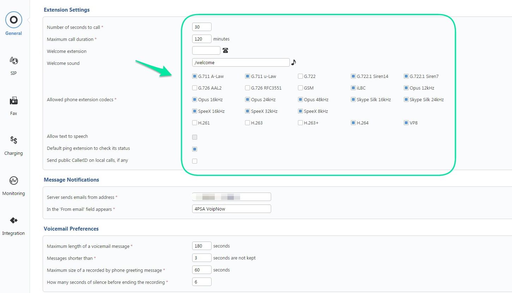The height and width of the screenshot is (293, 512).
Task: Click the music note icon beside Welcome sound
Action: coord(293,62)
